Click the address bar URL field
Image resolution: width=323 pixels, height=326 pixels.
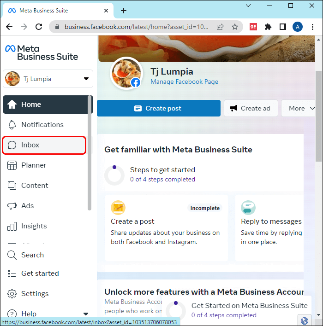click(137, 27)
